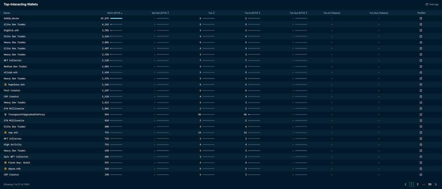
Task: Open profiler for NFT Collector with 2,238 volume
Action: (421, 60)
